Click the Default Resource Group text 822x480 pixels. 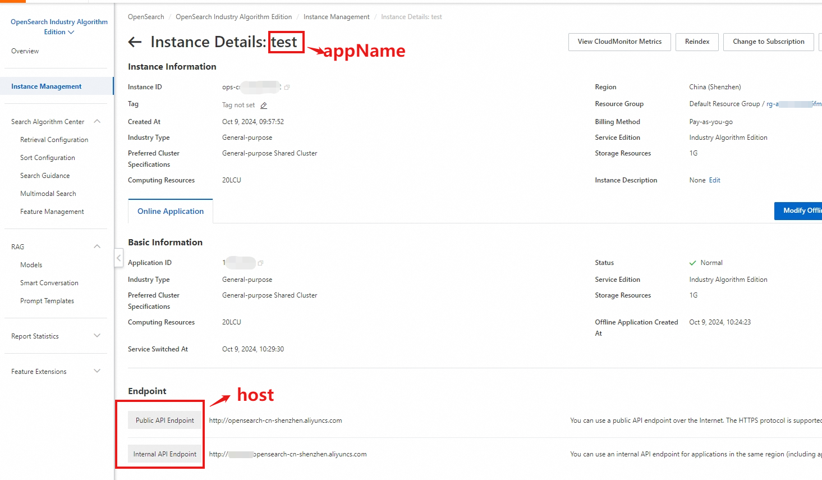[724, 104]
